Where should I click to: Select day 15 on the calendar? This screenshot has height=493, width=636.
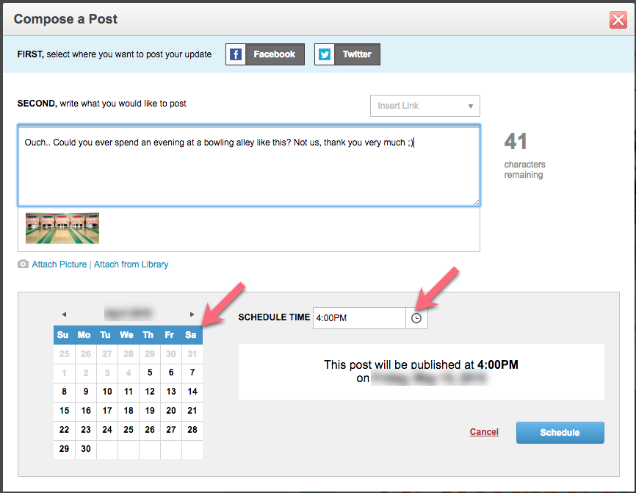64,411
